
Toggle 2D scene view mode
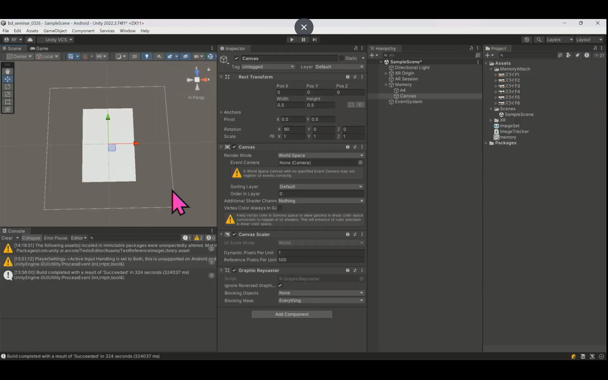(x=134, y=56)
